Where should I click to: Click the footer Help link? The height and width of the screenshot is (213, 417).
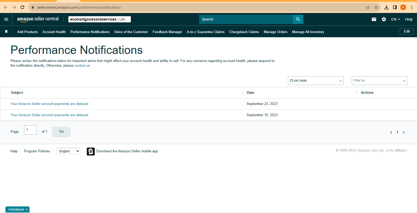click(14, 151)
